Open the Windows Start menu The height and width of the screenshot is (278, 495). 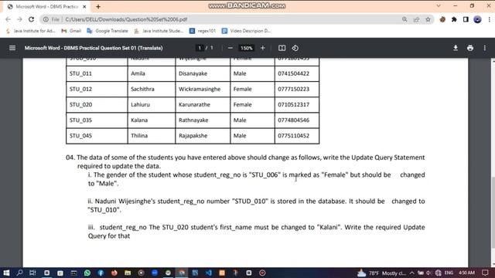[6, 273]
